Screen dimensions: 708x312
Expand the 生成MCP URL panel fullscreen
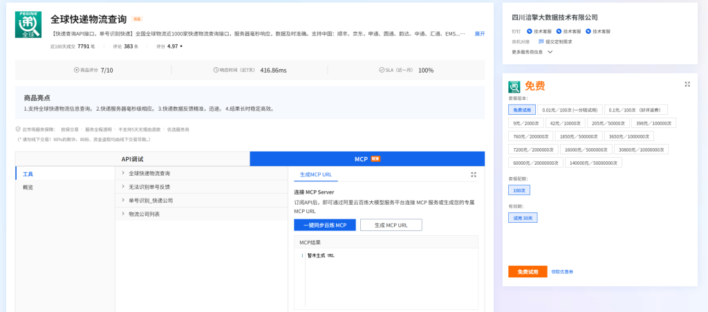(x=473, y=175)
